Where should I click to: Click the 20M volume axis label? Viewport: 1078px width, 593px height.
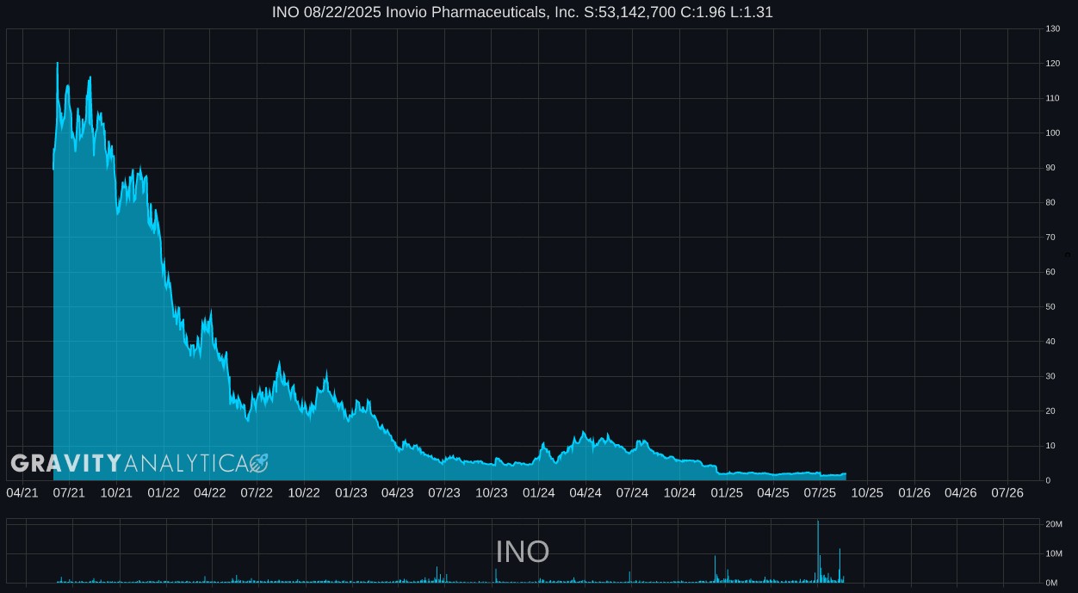[1054, 525]
